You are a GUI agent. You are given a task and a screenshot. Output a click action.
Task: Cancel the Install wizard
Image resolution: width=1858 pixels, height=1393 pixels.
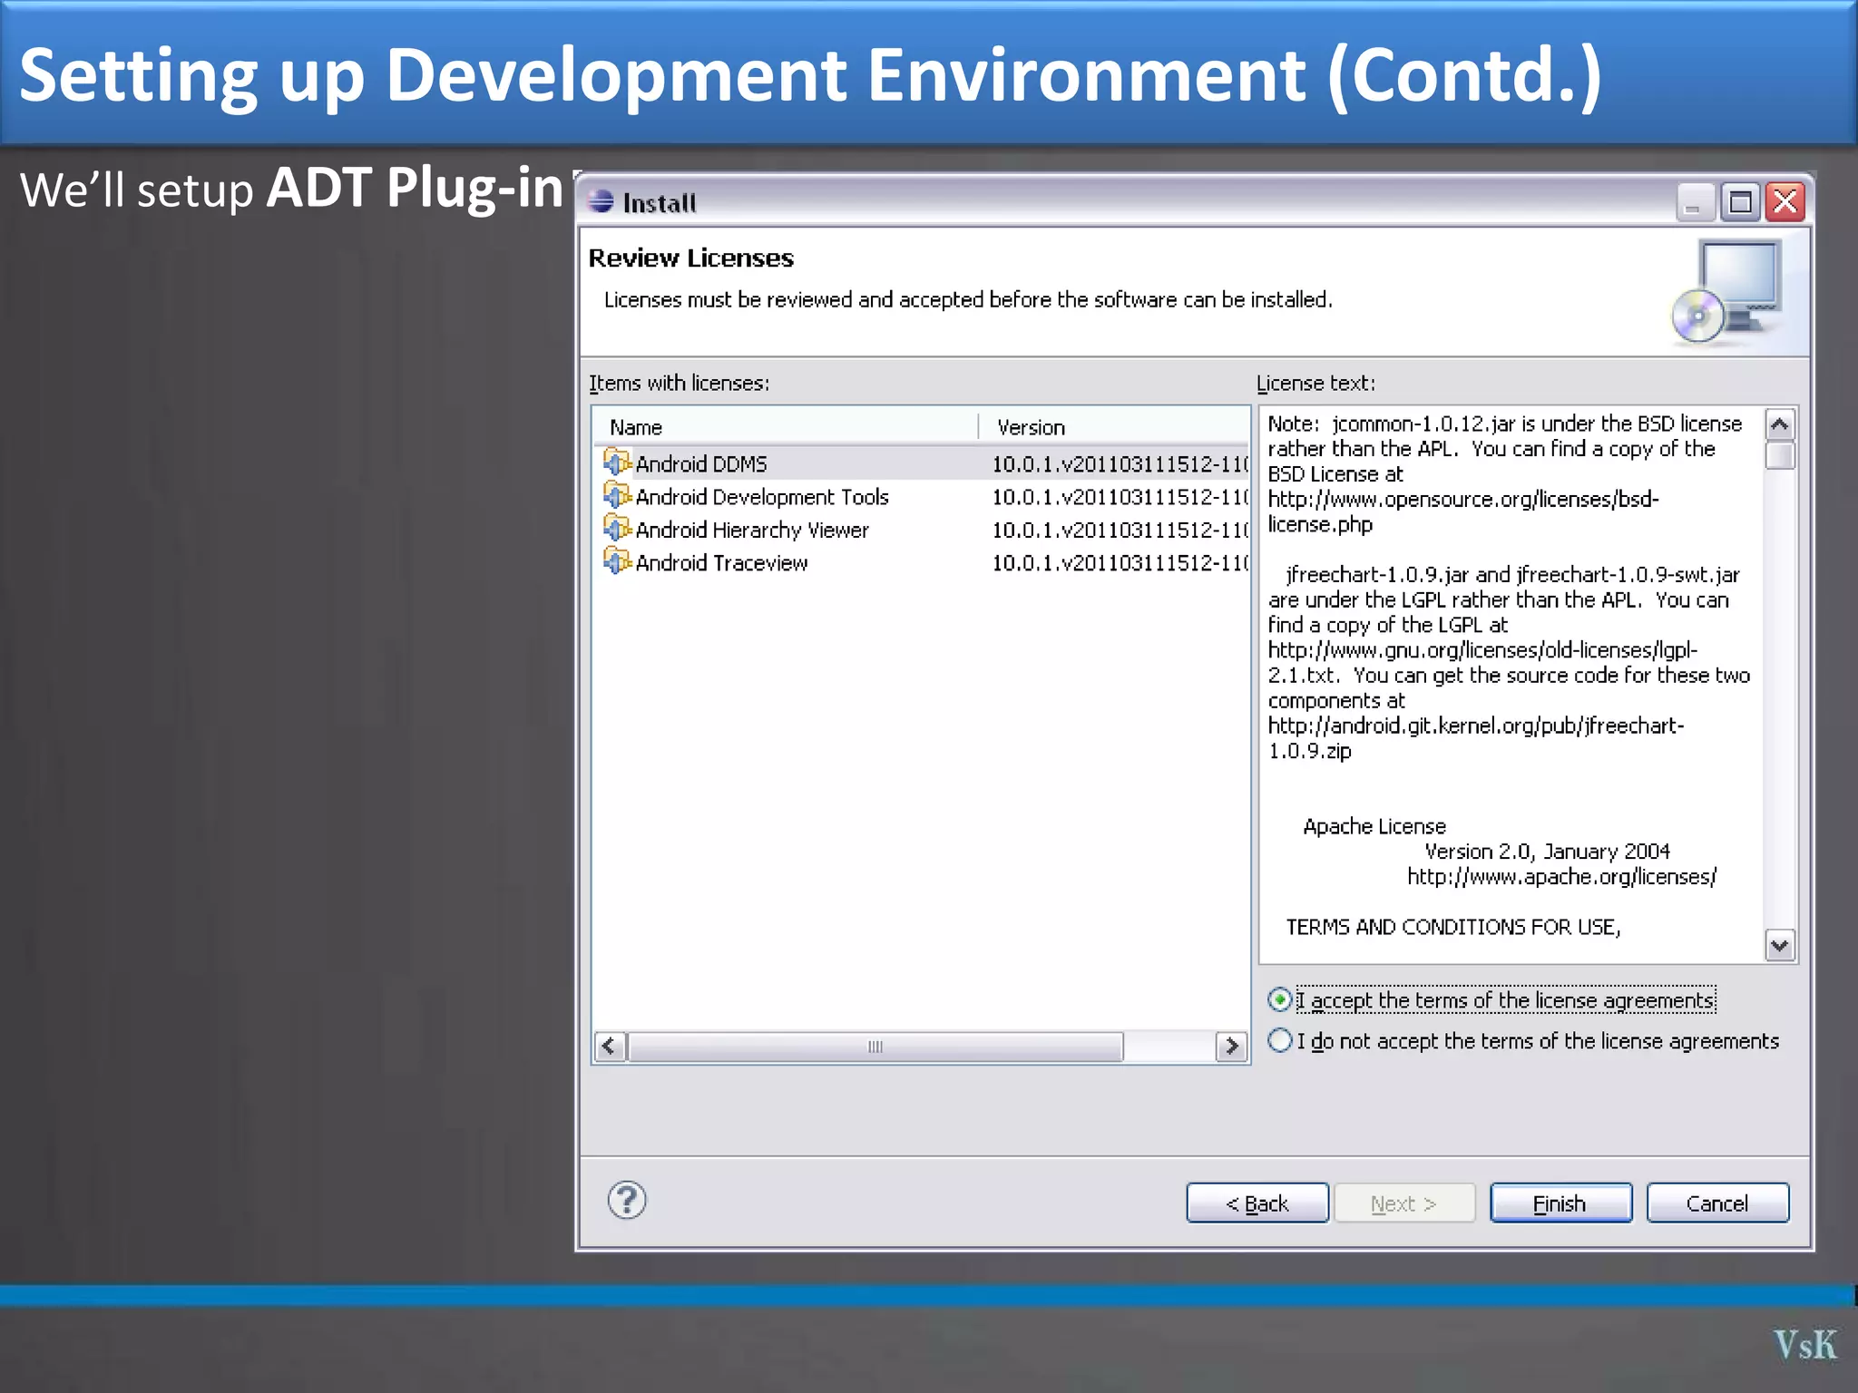point(1717,1203)
